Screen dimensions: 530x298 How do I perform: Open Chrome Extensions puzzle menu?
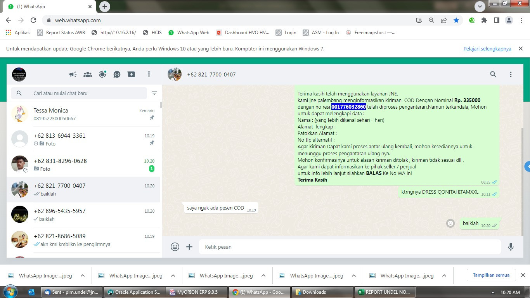484,20
